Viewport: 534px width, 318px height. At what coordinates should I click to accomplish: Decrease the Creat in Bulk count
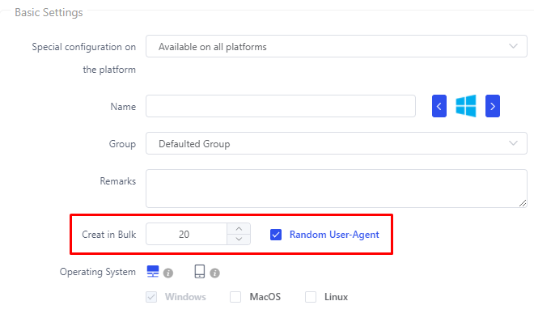tap(239, 240)
